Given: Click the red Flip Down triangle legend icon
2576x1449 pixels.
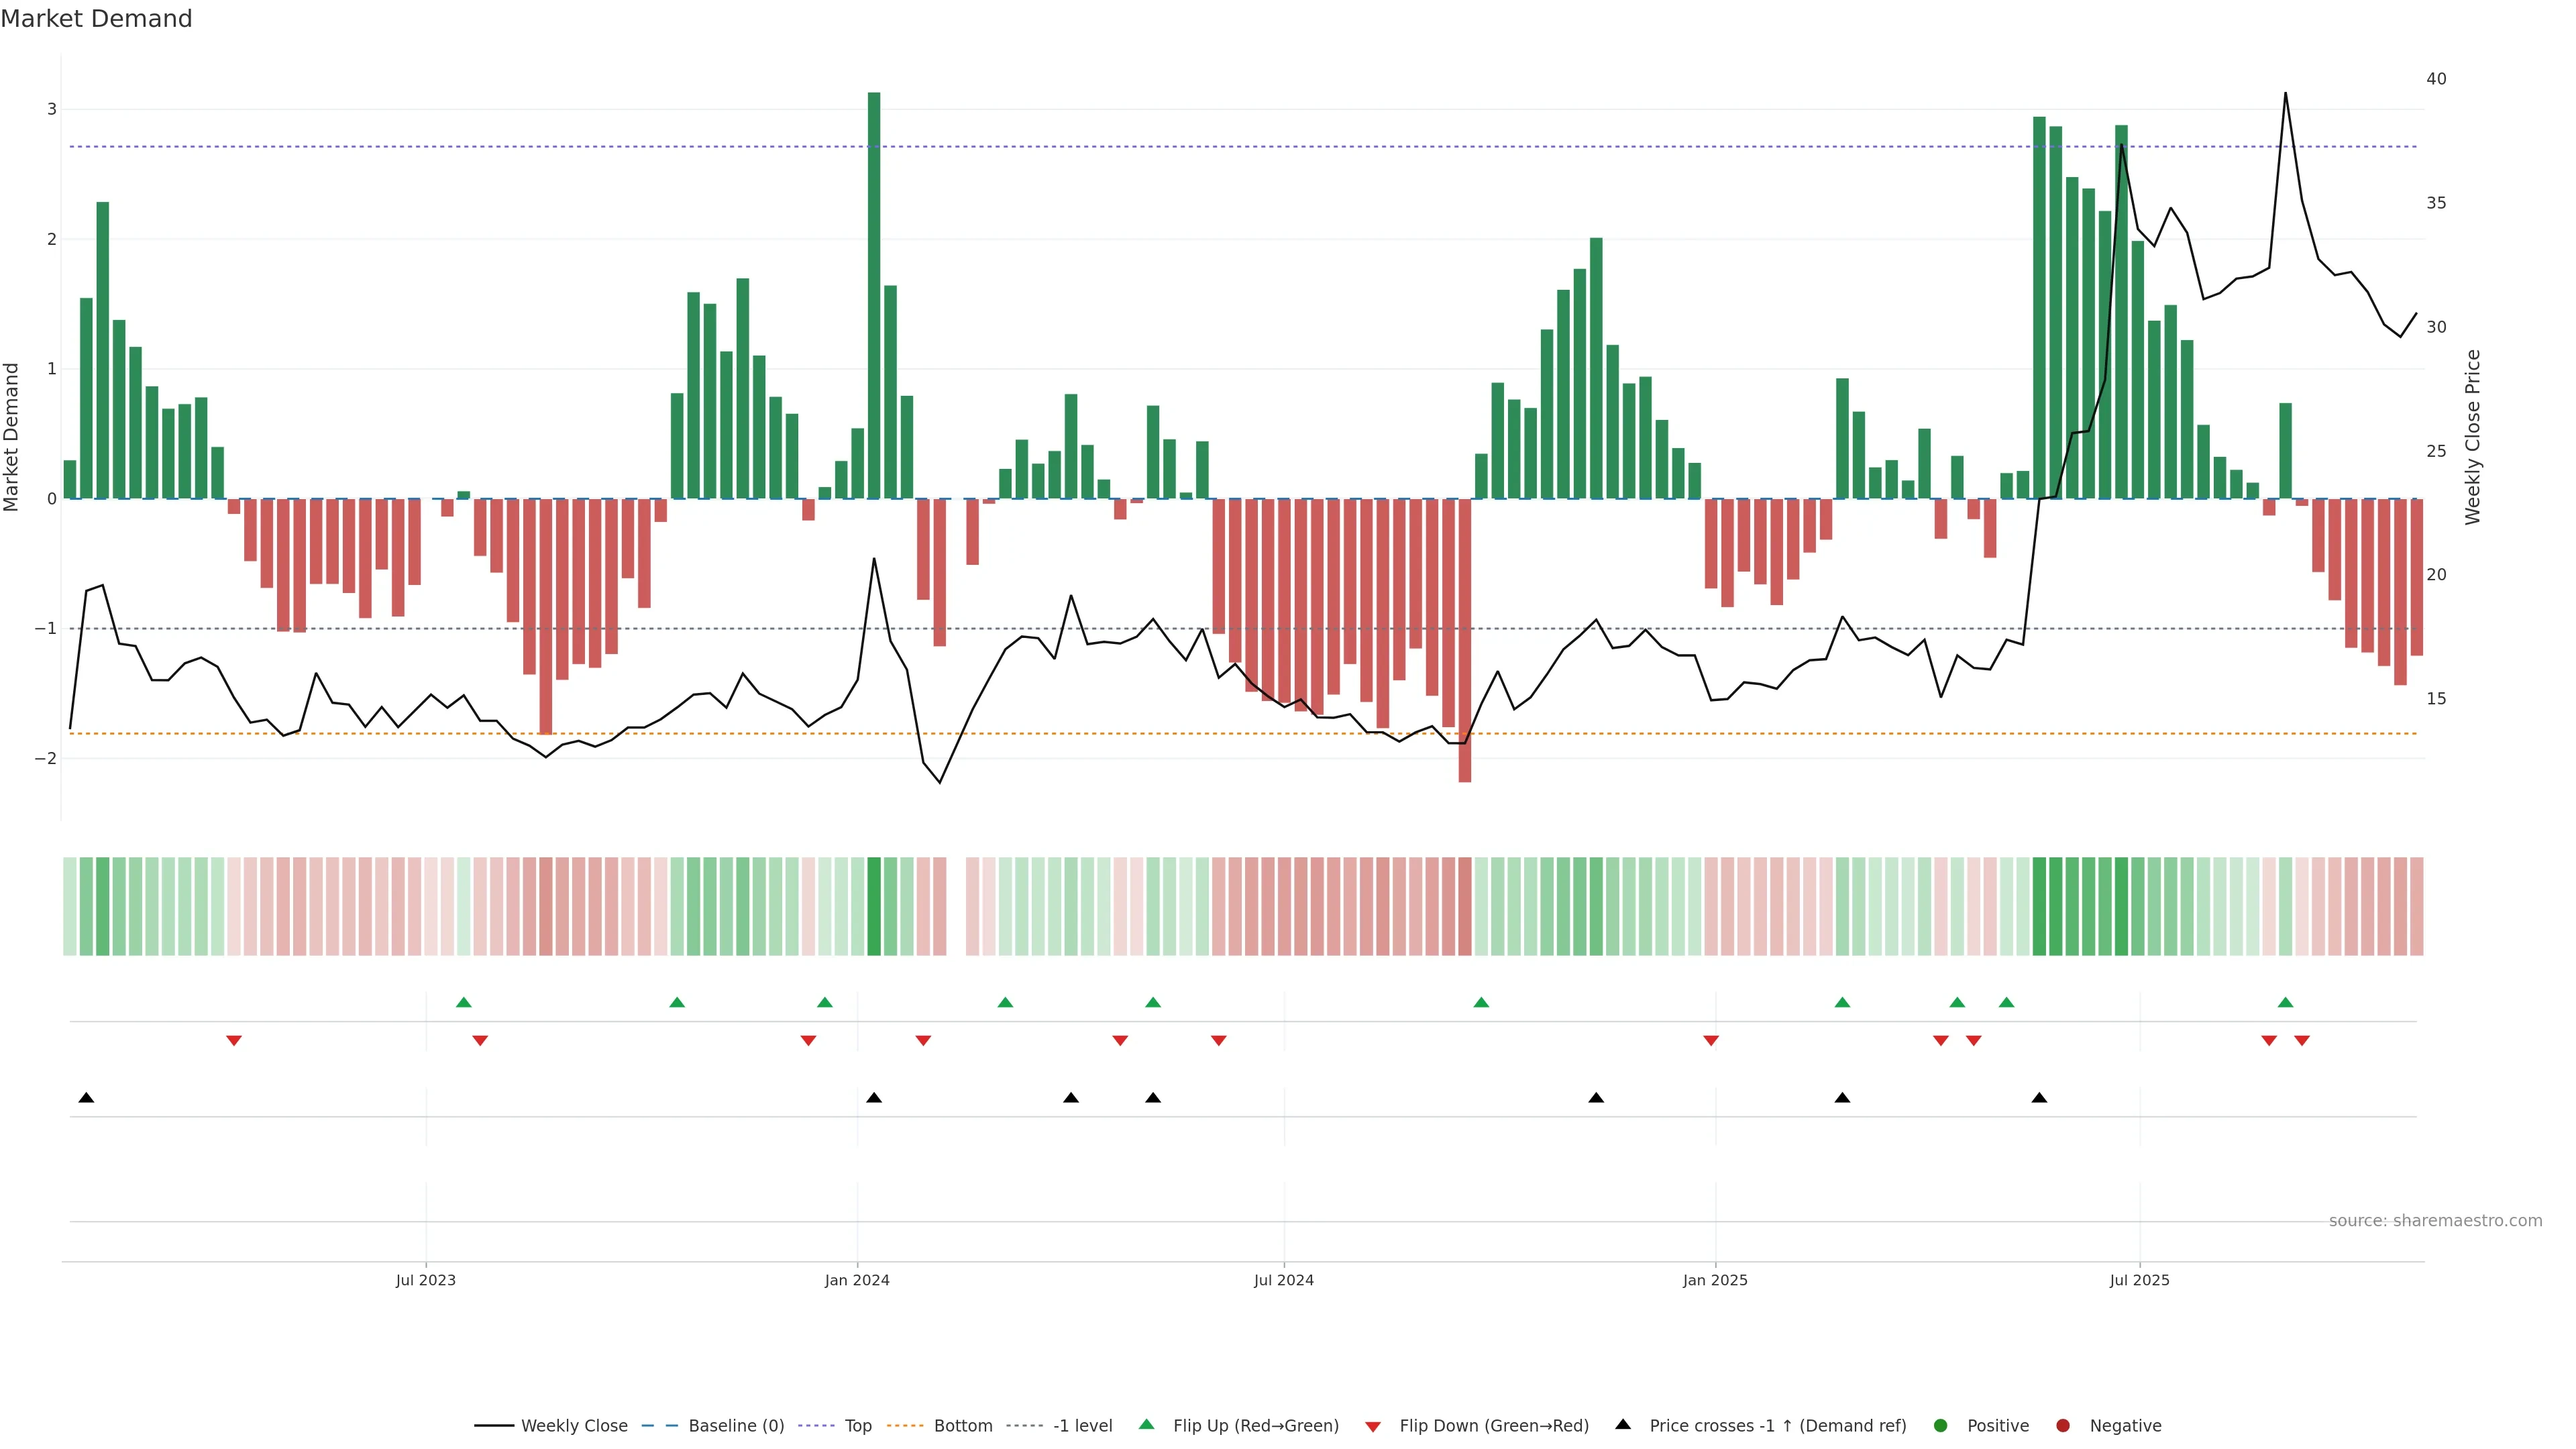Looking at the screenshot, I should click(1372, 1426).
